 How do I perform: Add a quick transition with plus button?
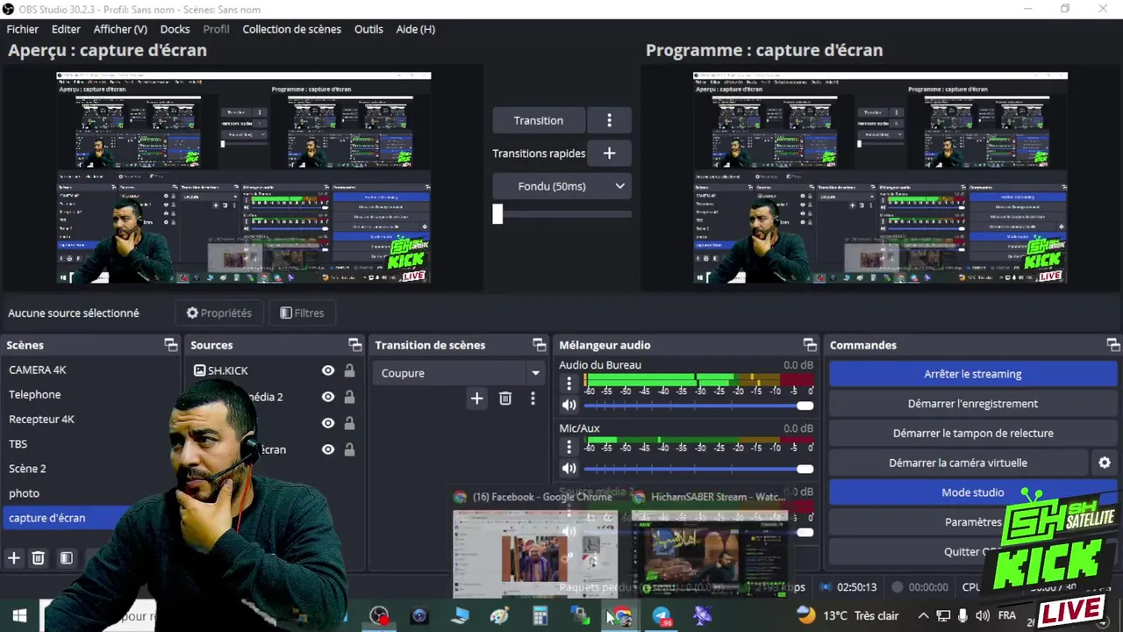pos(609,153)
